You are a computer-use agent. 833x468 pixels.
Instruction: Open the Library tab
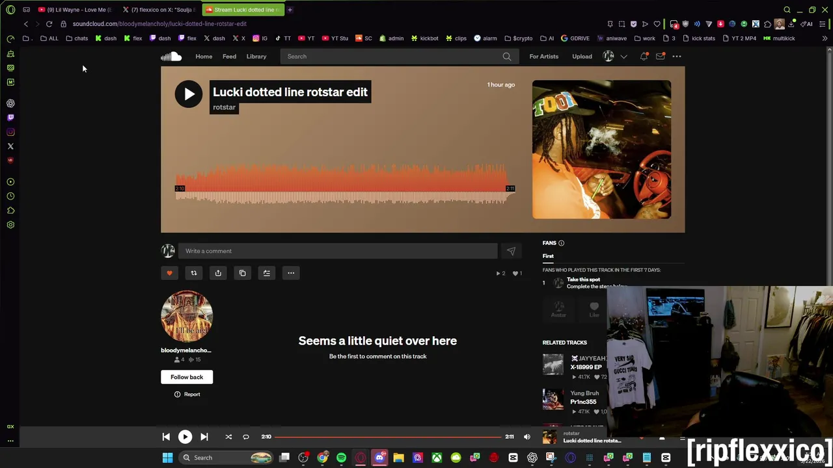coord(256,57)
